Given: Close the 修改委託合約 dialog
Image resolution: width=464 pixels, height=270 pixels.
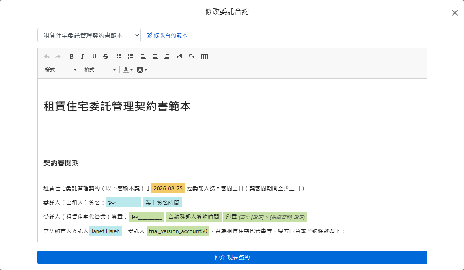Looking at the screenshot, I should 455,13.
